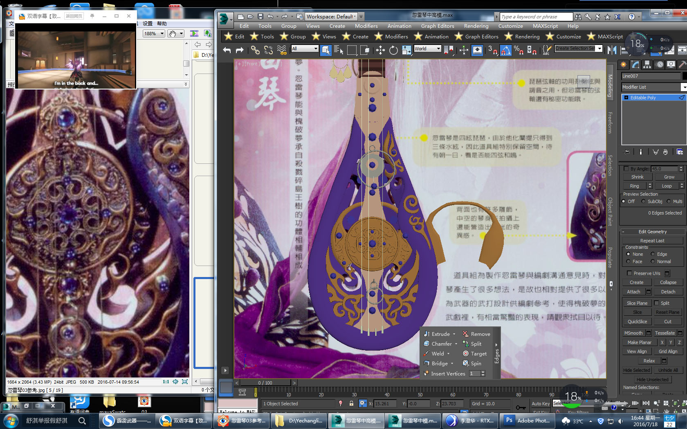Image resolution: width=687 pixels, height=429 pixels.
Task: Click Show End Result toggle icon
Action: (640, 152)
